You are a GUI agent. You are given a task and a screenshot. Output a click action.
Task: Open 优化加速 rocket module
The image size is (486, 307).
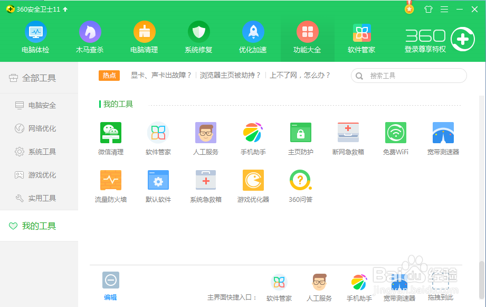click(253, 37)
